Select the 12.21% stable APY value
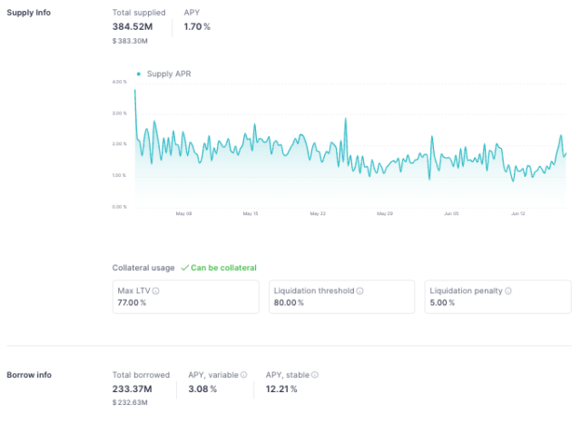581x433 pixels. coord(281,389)
